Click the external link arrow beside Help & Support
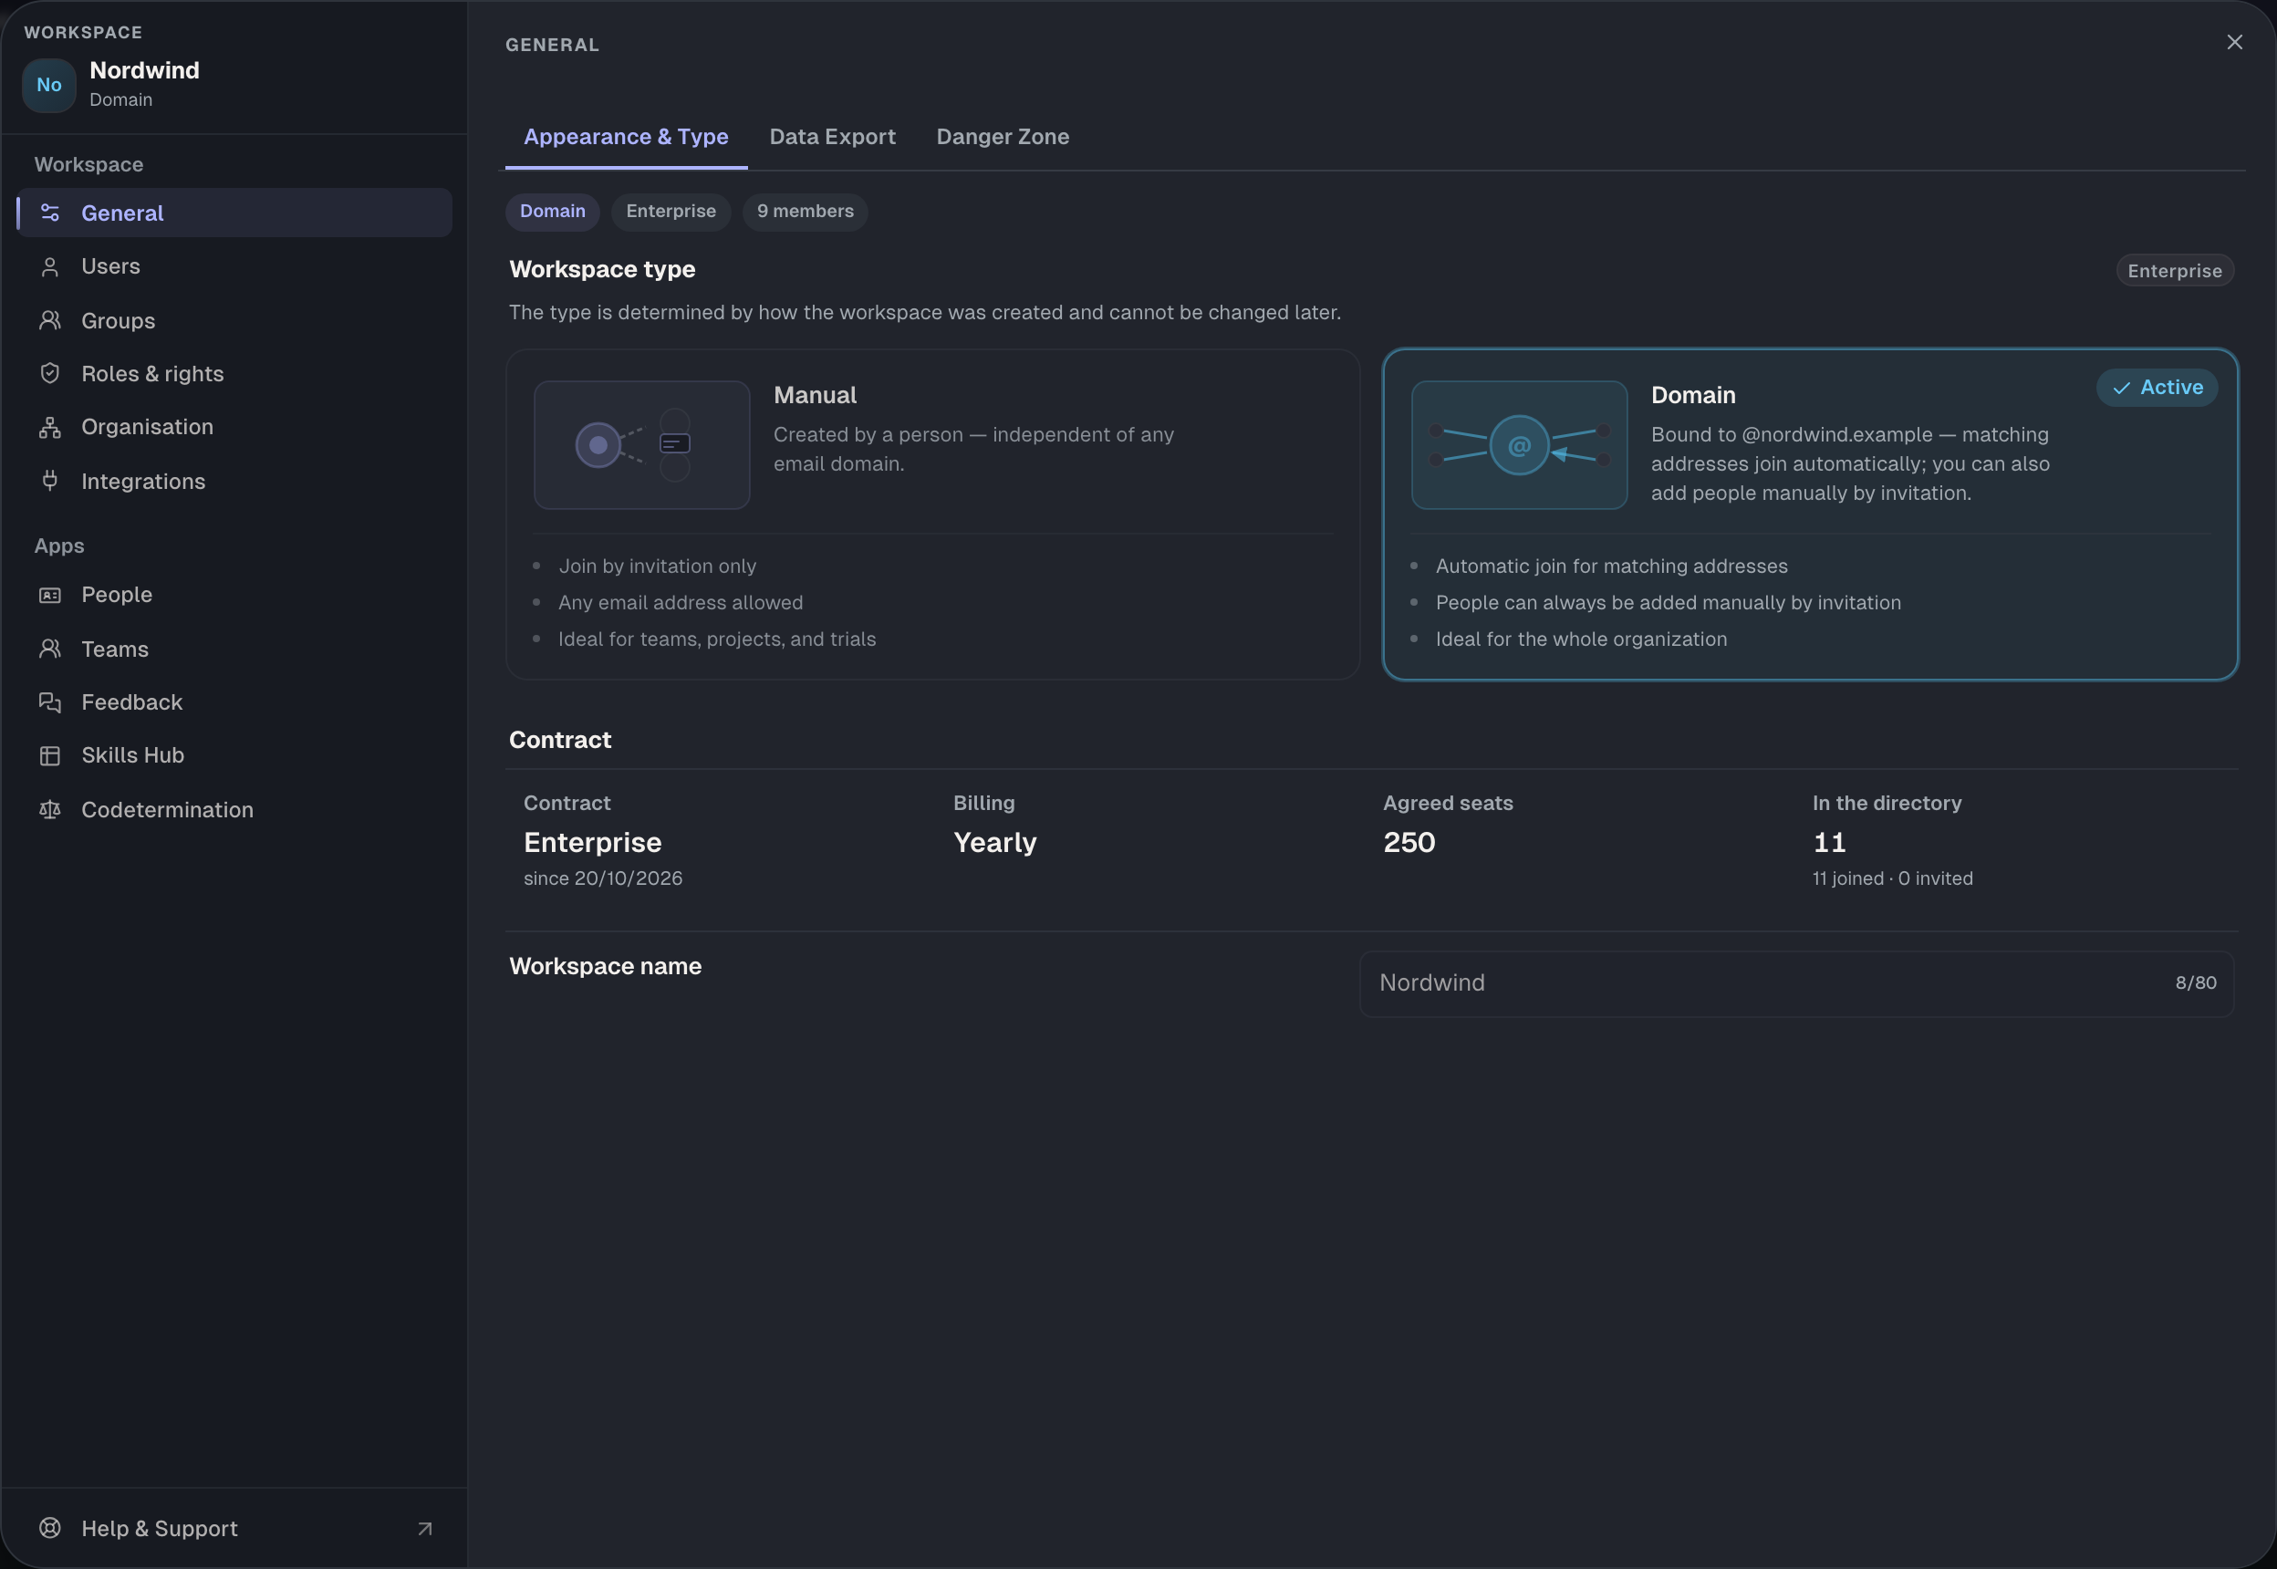2277x1569 pixels. 425,1529
